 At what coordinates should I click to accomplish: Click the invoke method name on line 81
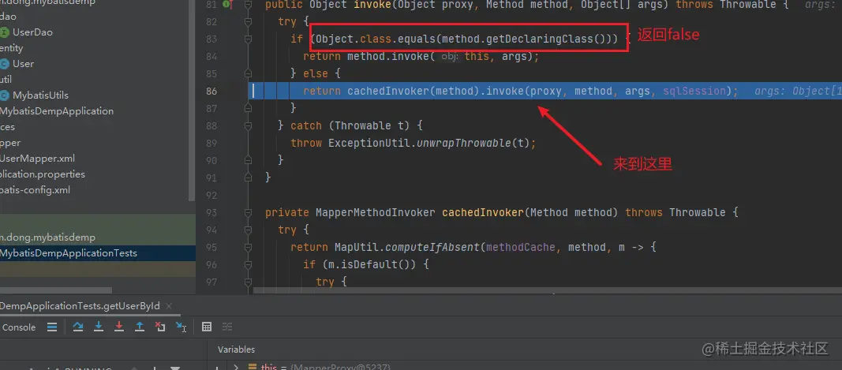372,5
